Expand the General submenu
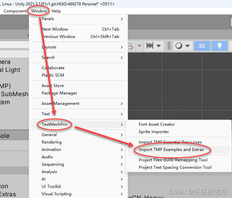 pos(79,135)
